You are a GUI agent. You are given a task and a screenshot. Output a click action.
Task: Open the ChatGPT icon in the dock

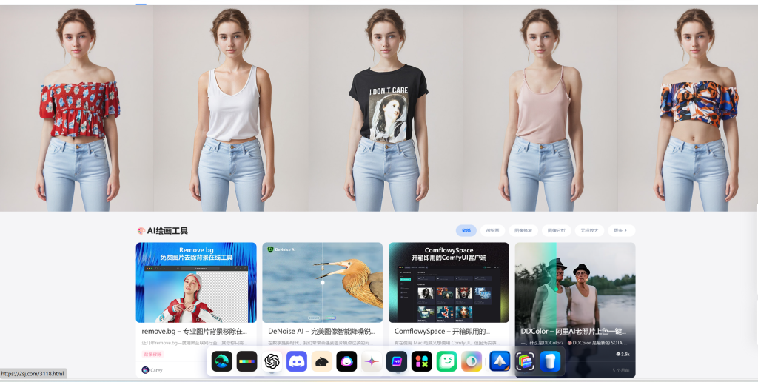(272, 361)
